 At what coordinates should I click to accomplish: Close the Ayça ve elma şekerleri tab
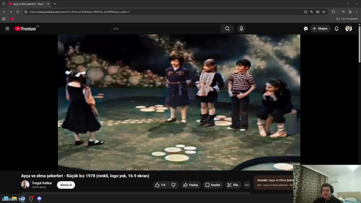point(48,4)
